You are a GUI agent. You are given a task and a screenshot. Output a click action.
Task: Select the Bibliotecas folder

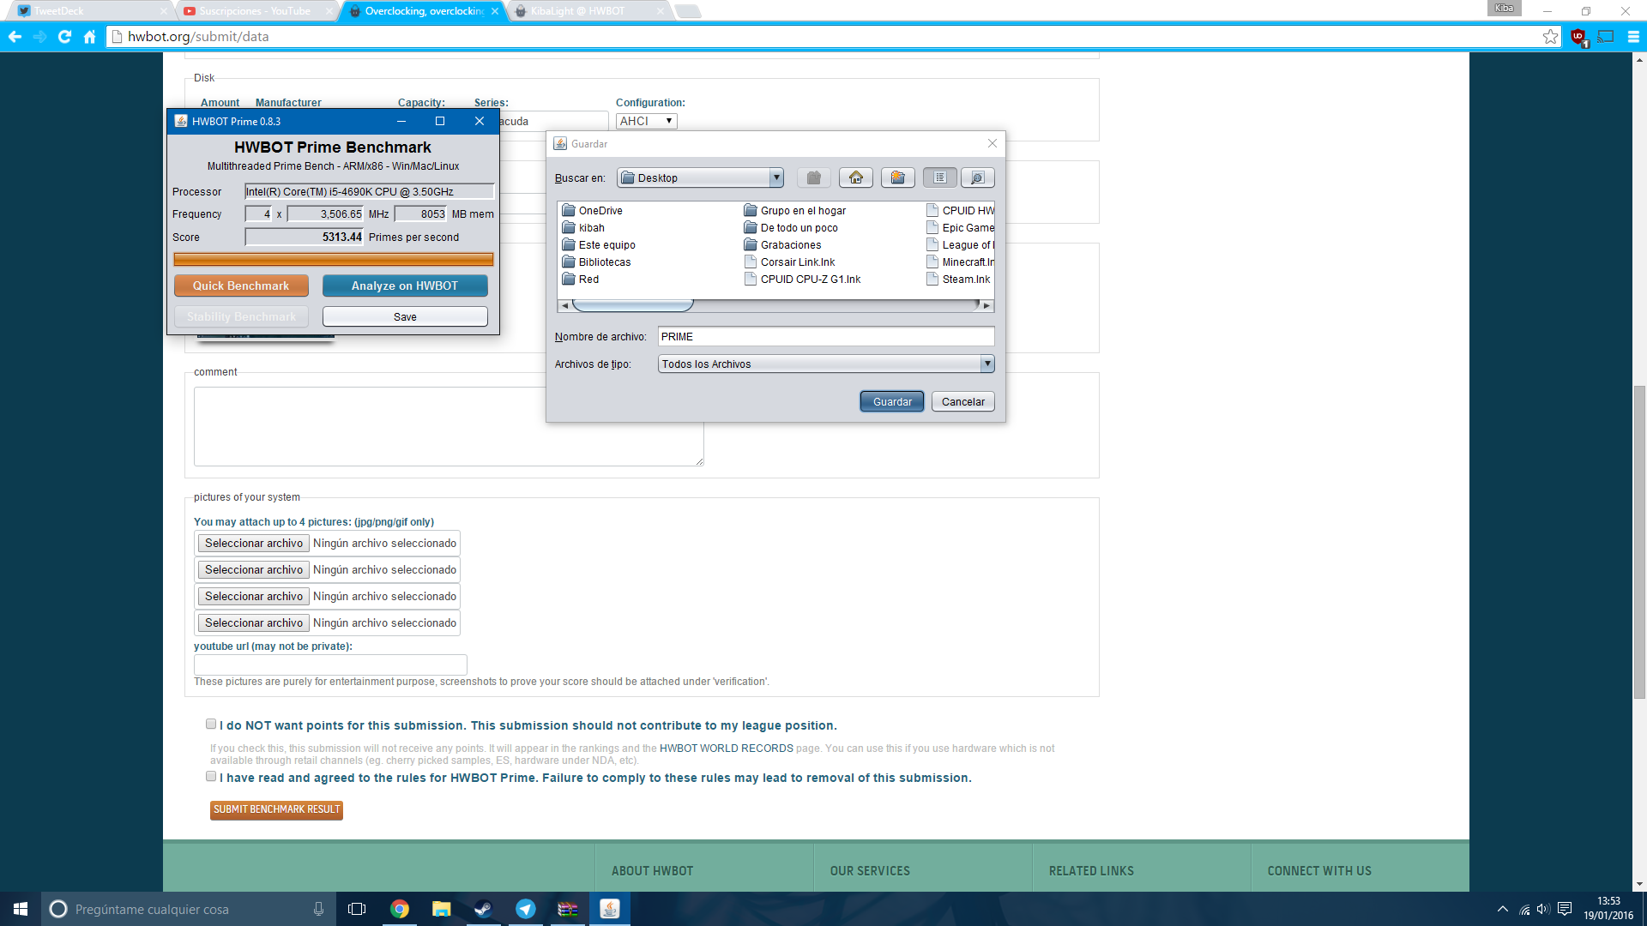[x=596, y=262]
